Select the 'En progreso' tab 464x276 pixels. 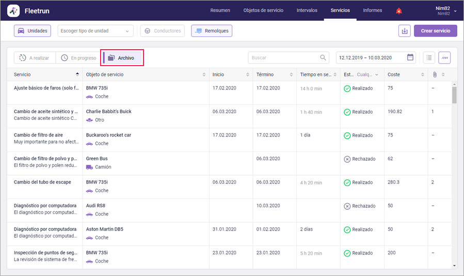click(77, 58)
